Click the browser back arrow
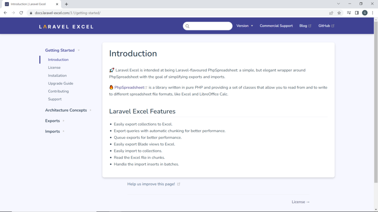Image resolution: width=378 pixels, height=212 pixels. pyautogui.click(x=5, y=13)
